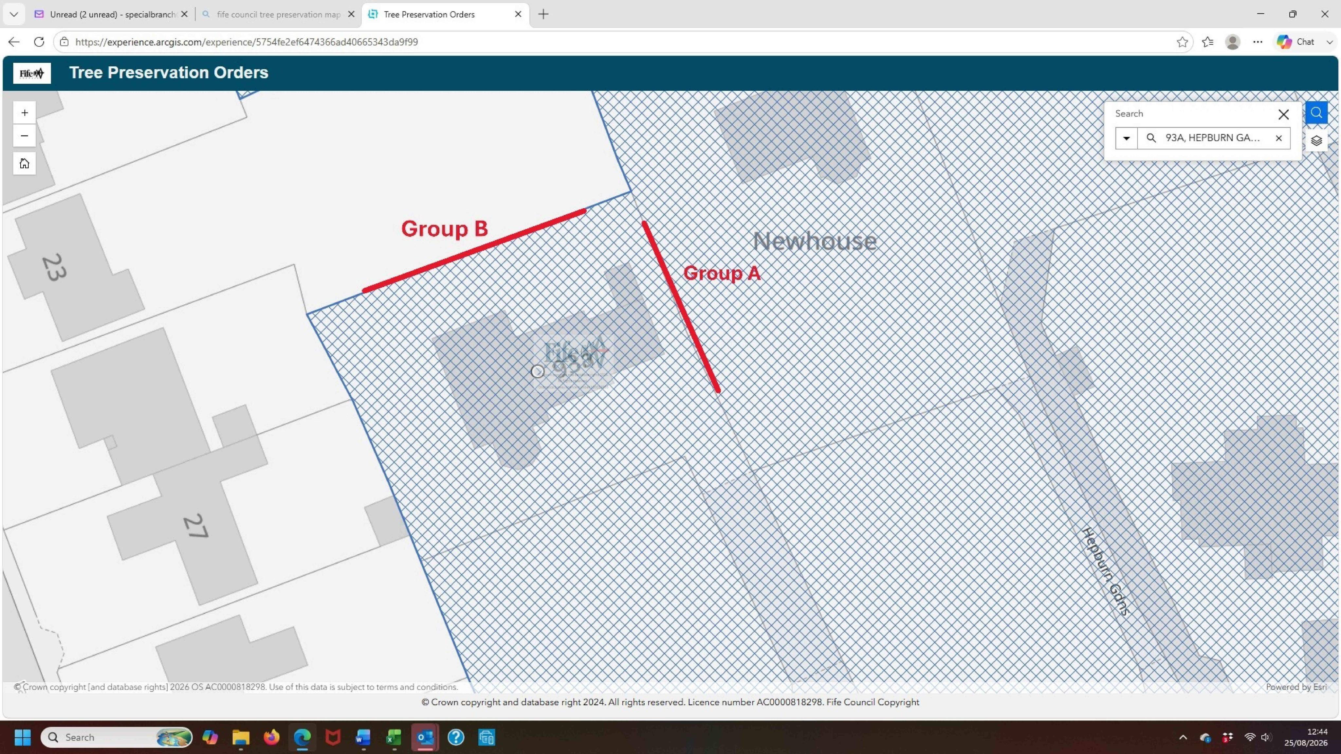Zoom in on the map
This screenshot has width=1341, height=754.
point(25,113)
